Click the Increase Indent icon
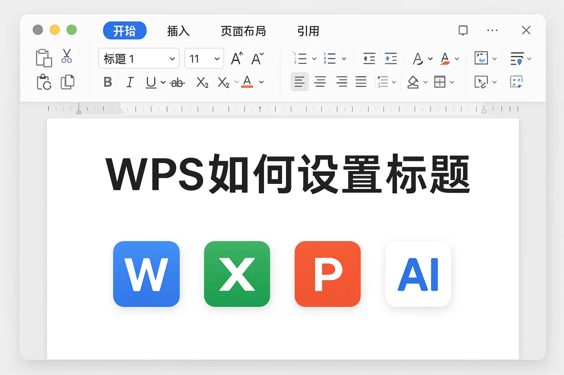The image size is (564, 375). (391, 58)
